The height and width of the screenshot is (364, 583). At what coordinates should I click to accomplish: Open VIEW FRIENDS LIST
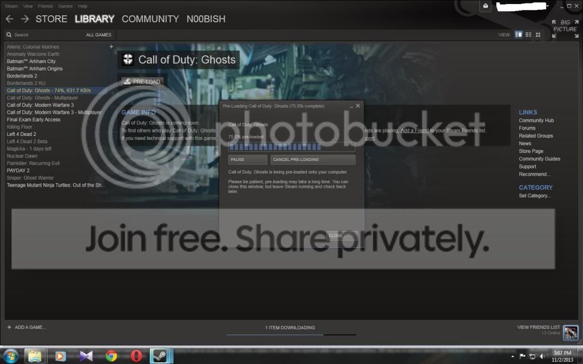click(539, 327)
